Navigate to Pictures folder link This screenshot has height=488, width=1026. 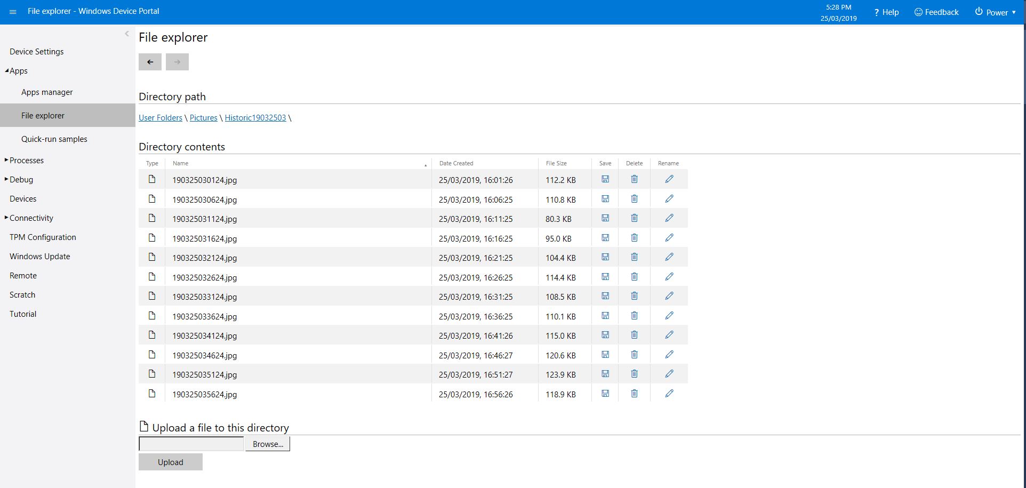(203, 118)
